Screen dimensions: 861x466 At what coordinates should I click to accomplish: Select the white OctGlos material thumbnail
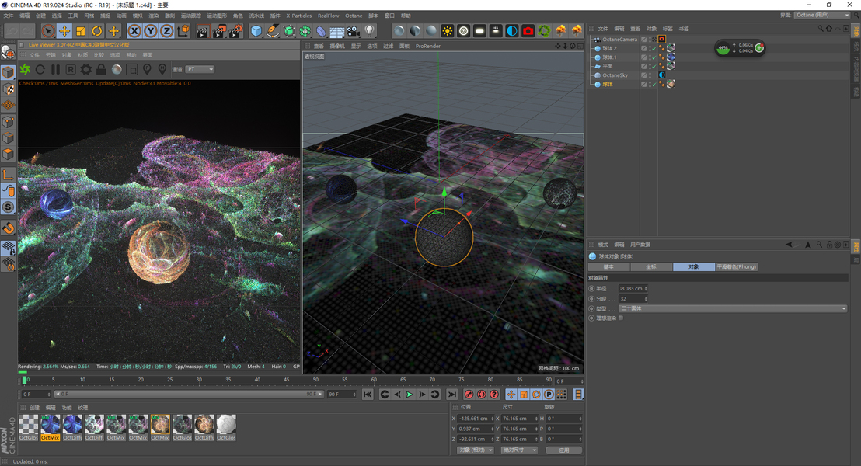[225, 428]
